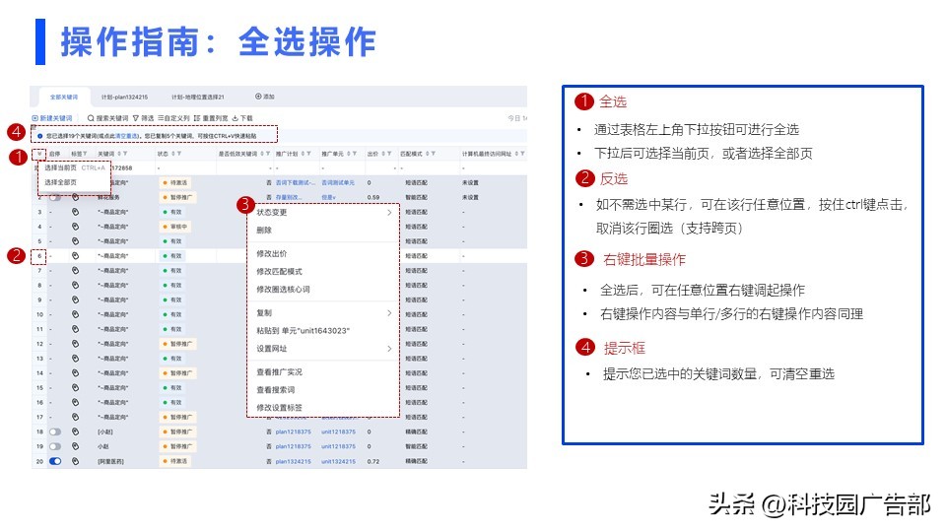The height and width of the screenshot is (532, 946).
Task: Click the tag icon in row 3
Action: [x=76, y=212]
